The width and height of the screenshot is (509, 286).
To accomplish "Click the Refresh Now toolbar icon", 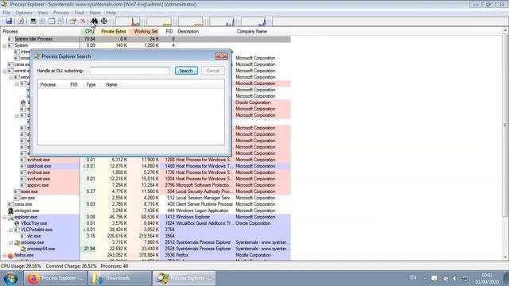I will (21, 21).
